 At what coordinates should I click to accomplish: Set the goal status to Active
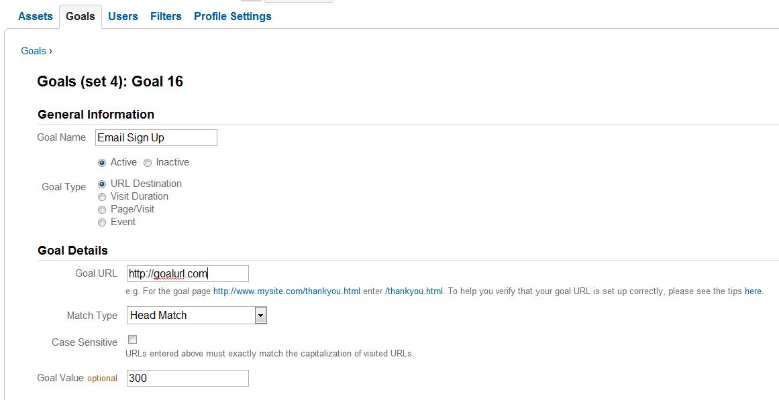pos(102,162)
